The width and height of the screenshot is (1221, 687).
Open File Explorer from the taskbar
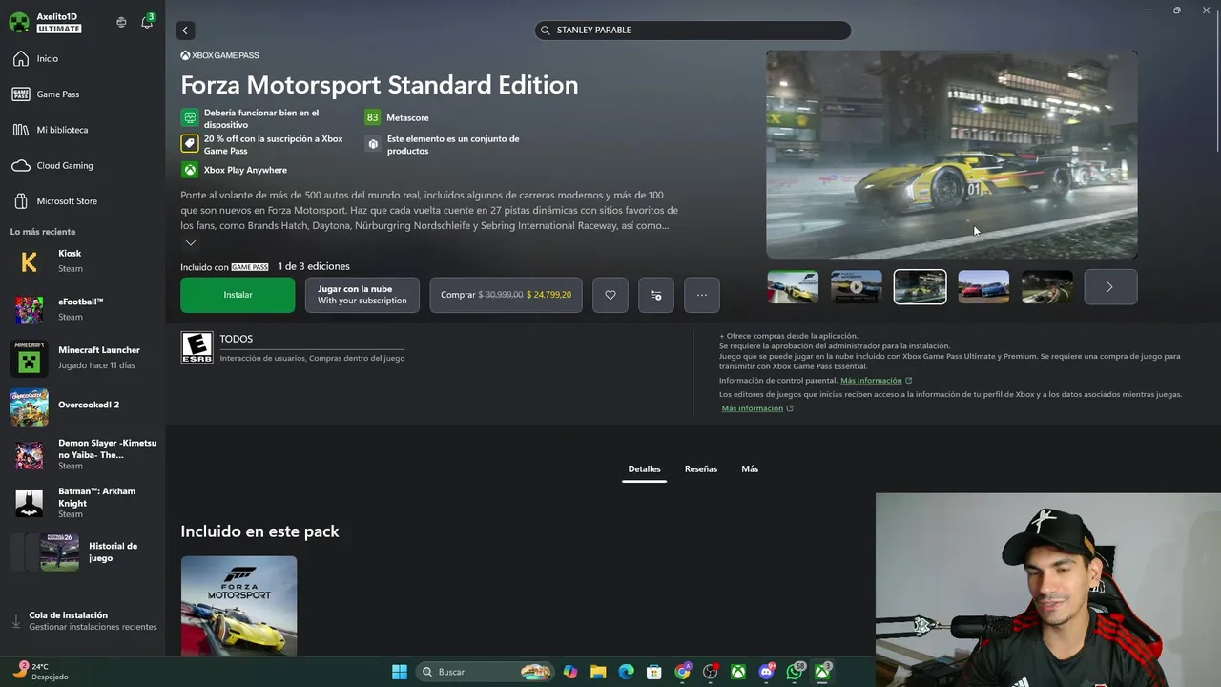(598, 672)
